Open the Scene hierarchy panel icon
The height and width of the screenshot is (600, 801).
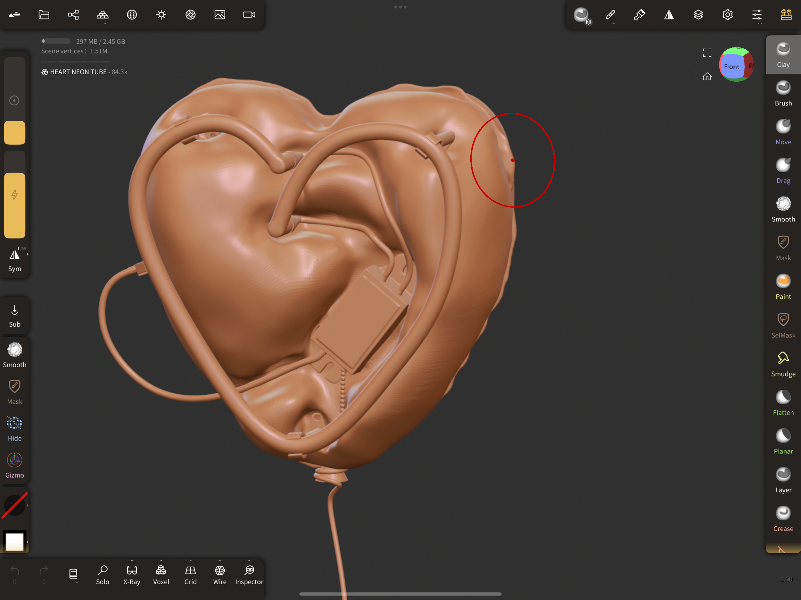pyautogui.click(x=73, y=15)
